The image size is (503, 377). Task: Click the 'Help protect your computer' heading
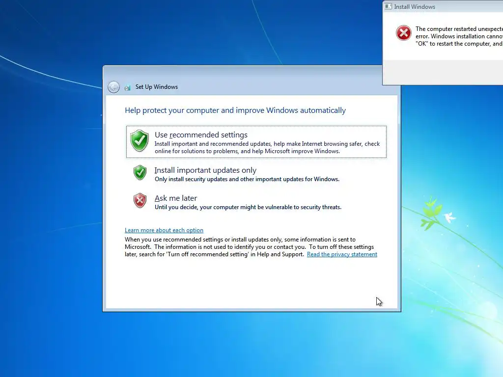235,110
